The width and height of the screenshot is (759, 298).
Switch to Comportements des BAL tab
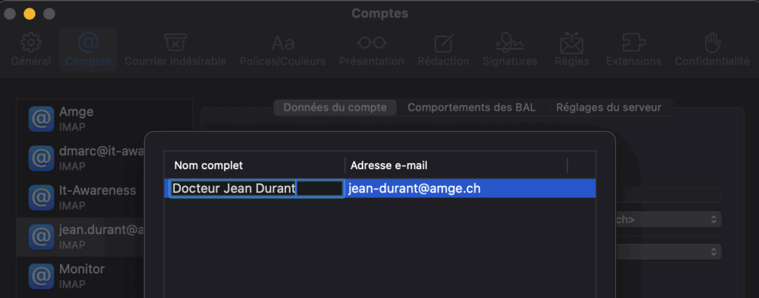click(x=471, y=107)
